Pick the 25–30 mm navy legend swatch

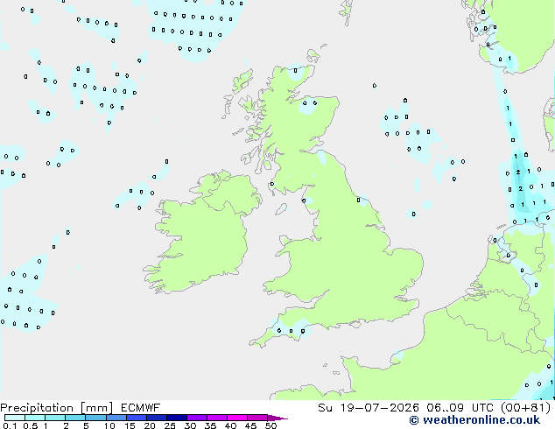[176, 418]
